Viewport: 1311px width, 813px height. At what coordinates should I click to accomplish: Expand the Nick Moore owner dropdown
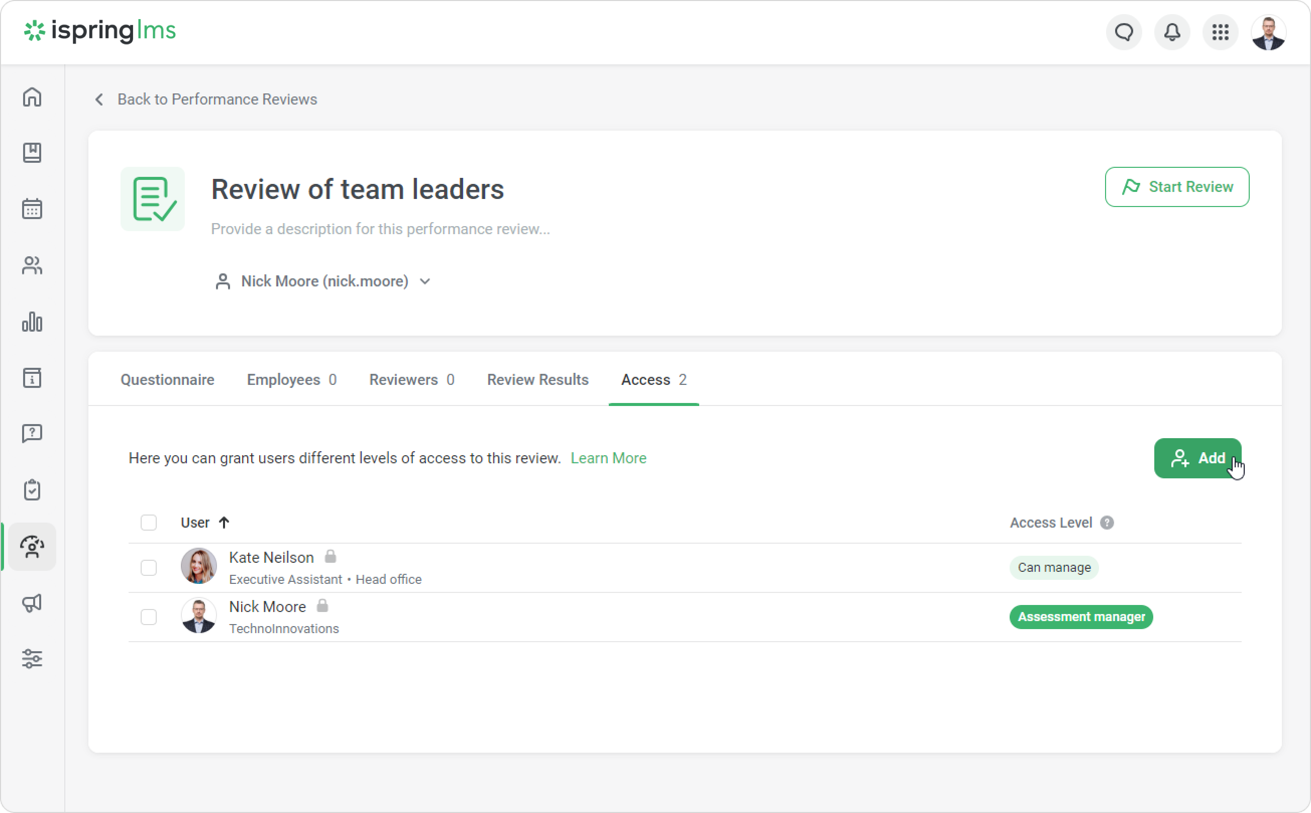tap(424, 281)
